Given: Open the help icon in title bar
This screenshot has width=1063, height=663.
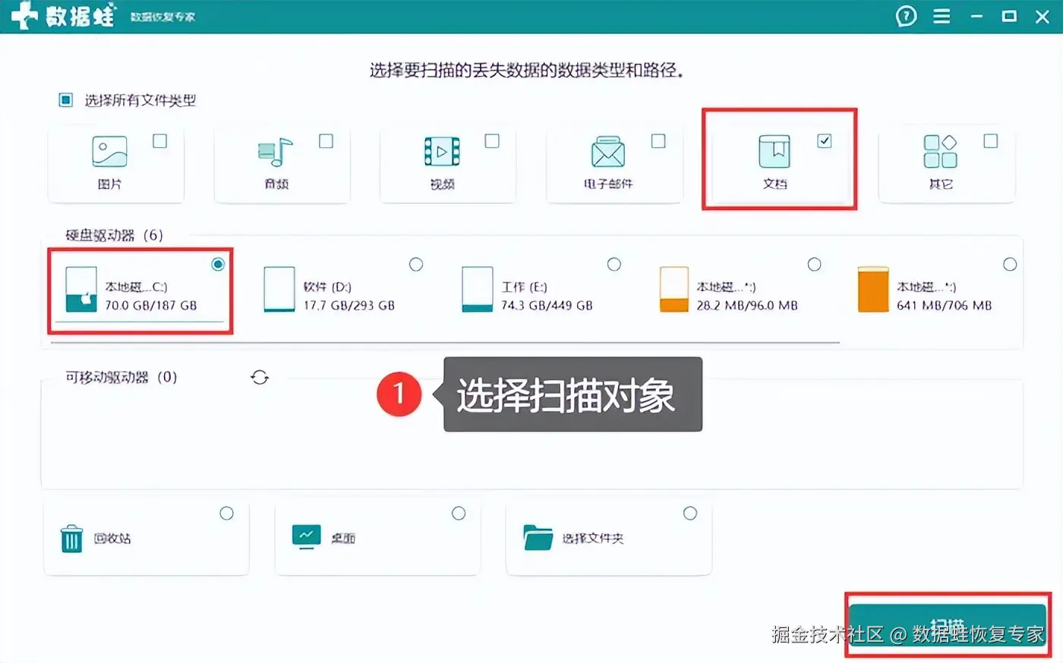Looking at the screenshot, I should pos(906,16).
